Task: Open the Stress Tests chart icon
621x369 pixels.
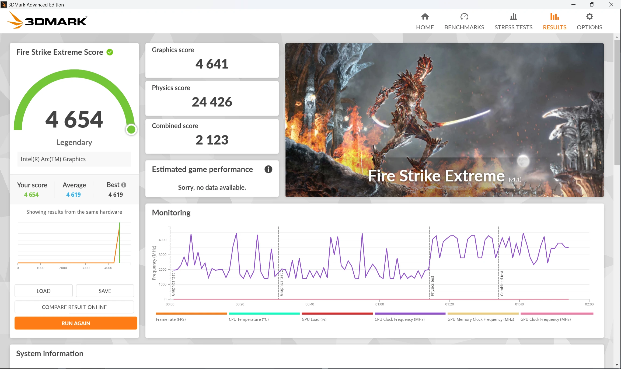Action: (x=513, y=17)
